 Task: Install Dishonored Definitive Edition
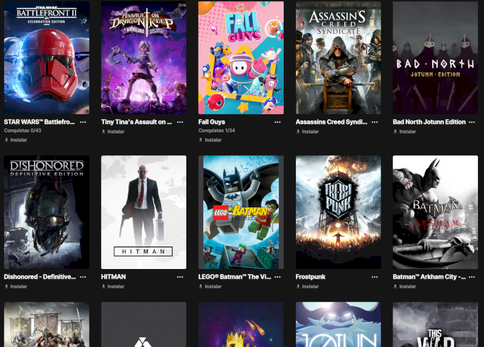tap(16, 286)
